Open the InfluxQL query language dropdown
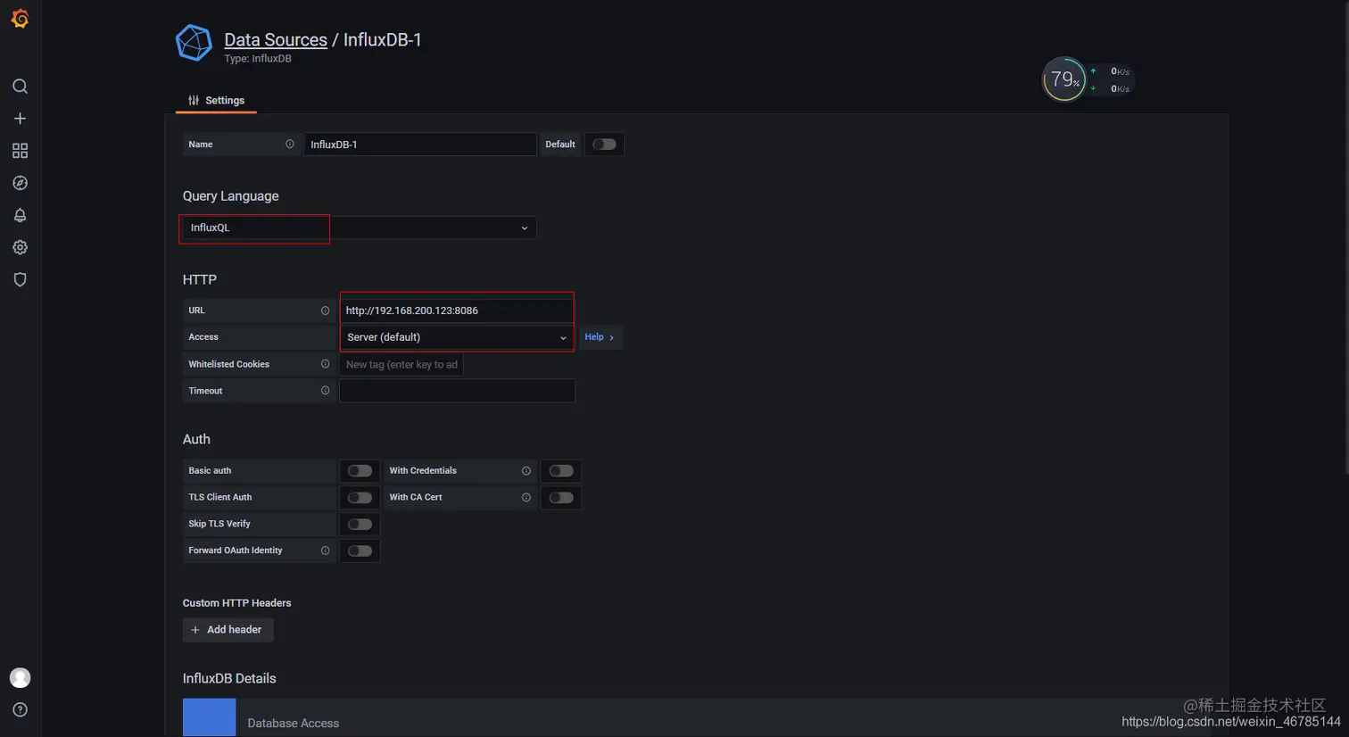This screenshot has height=737, width=1349. click(360, 228)
